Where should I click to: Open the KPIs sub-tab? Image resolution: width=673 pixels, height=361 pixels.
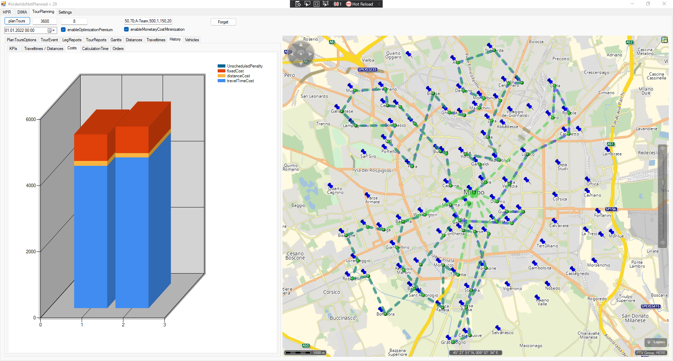(x=13, y=49)
